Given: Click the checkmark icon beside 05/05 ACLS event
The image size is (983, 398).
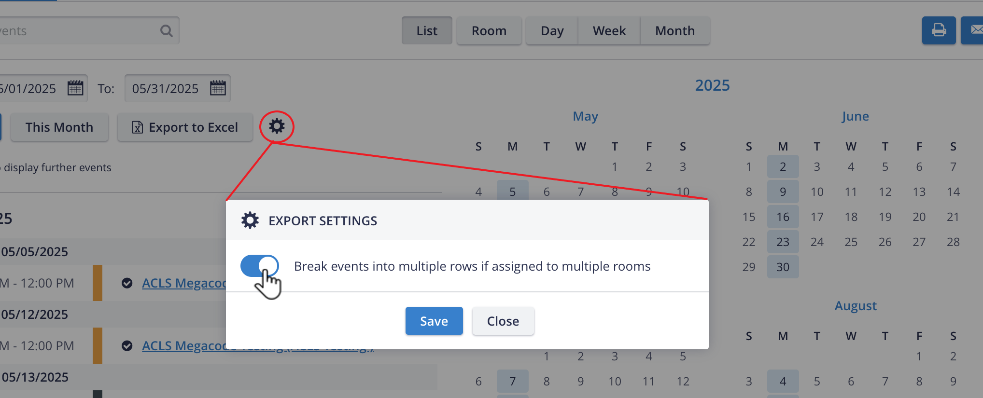Looking at the screenshot, I should [x=127, y=283].
